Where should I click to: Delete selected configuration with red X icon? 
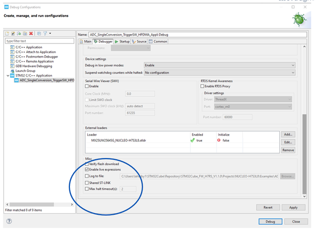(31, 33)
